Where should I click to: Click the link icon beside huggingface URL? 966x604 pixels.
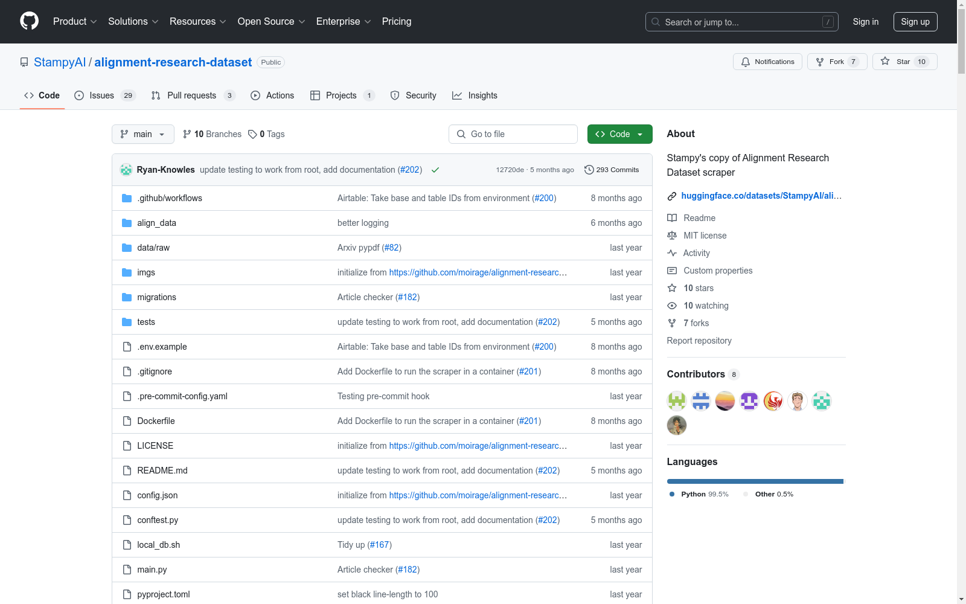(x=672, y=196)
